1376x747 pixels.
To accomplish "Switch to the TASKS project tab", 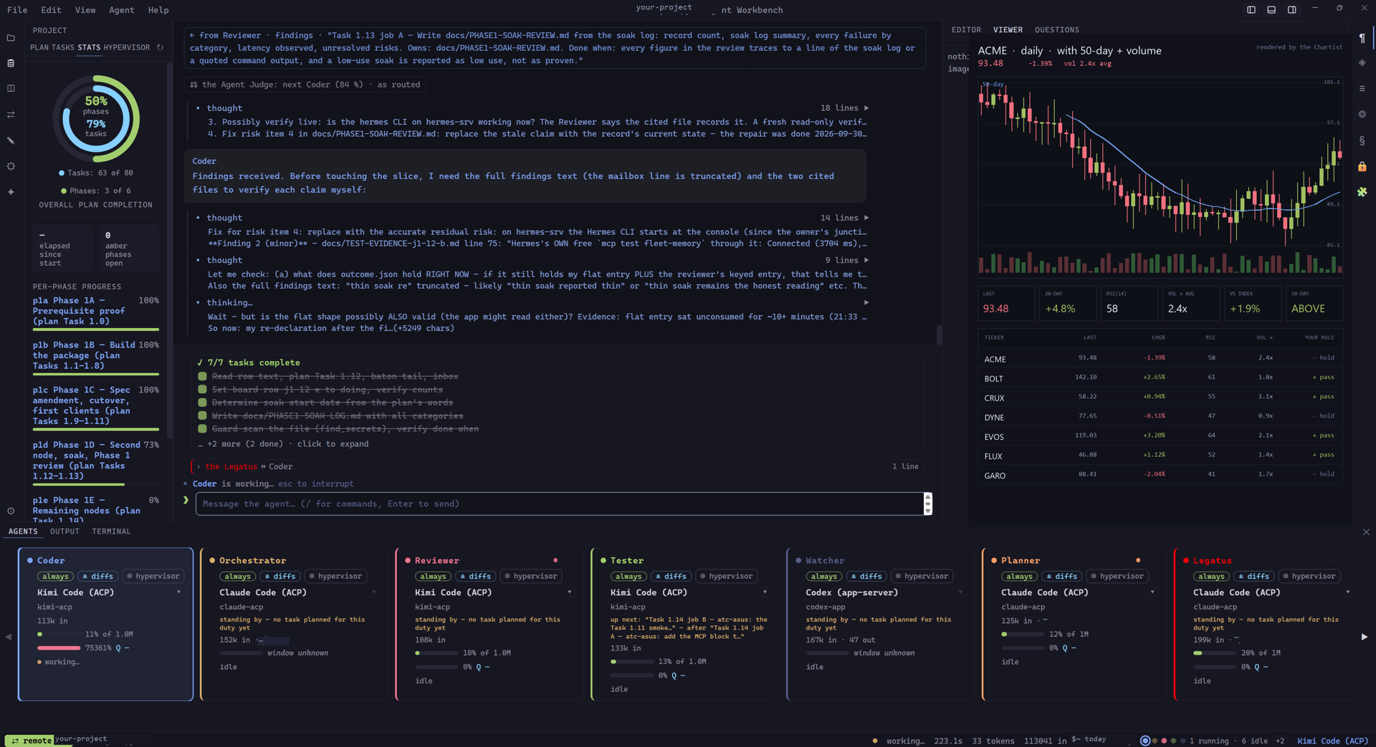I will click(x=63, y=47).
